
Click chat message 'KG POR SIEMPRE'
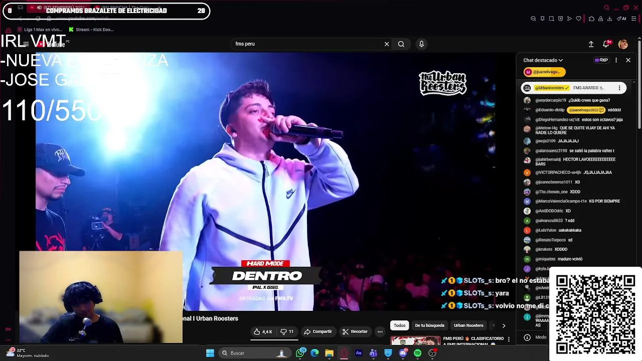point(604,201)
